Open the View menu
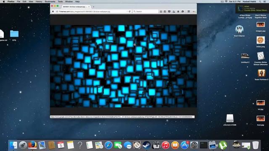The image size is (269, 151). click(x=31, y=2)
